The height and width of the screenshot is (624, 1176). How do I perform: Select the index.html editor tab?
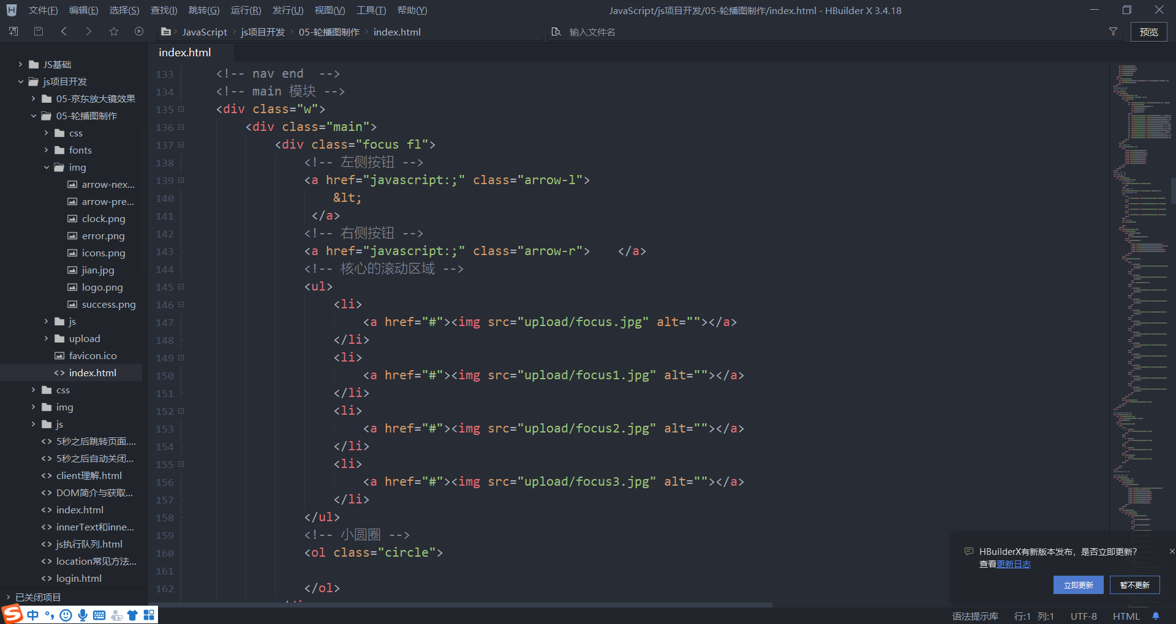point(184,52)
